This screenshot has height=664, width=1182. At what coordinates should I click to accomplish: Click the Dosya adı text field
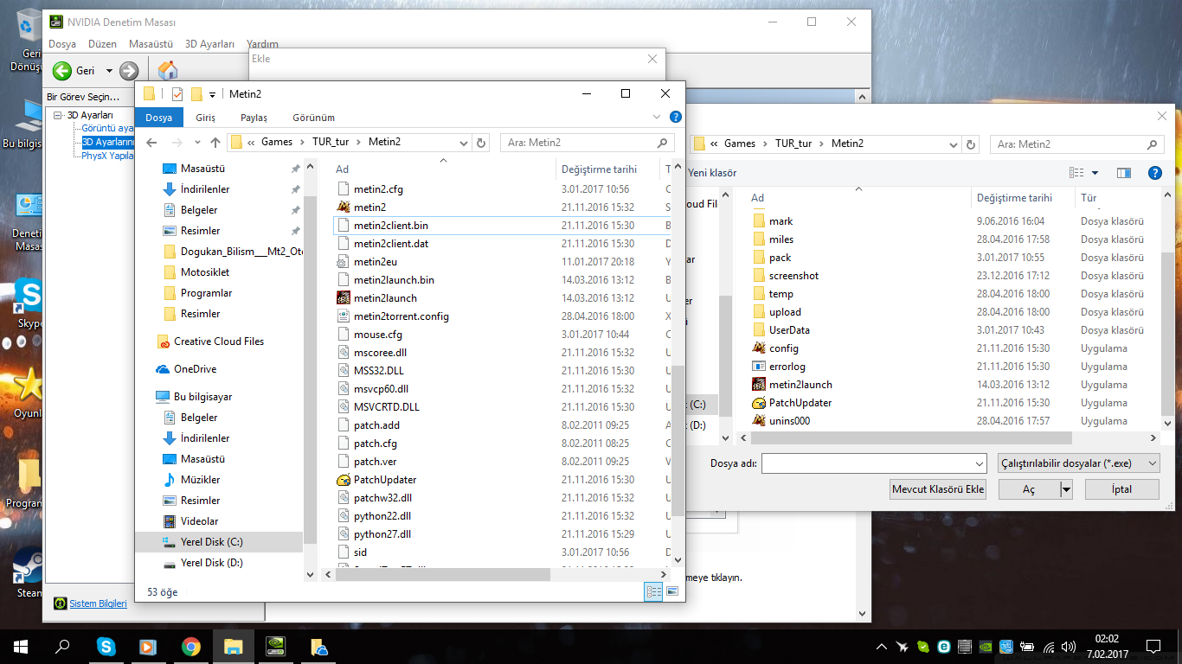867,463
